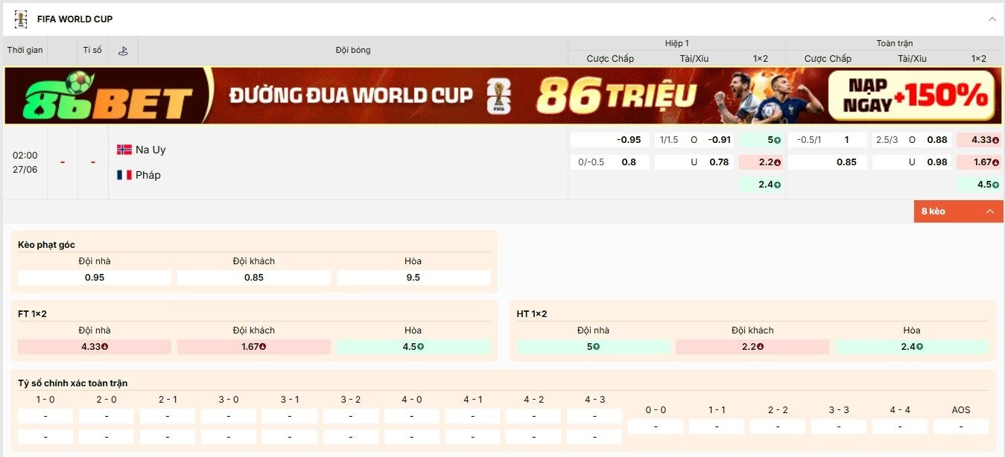Select Đội khách 2.2 in HT 1×2 panel
1005x457 pixels.
pyautogui.click(x=752, y=347)
